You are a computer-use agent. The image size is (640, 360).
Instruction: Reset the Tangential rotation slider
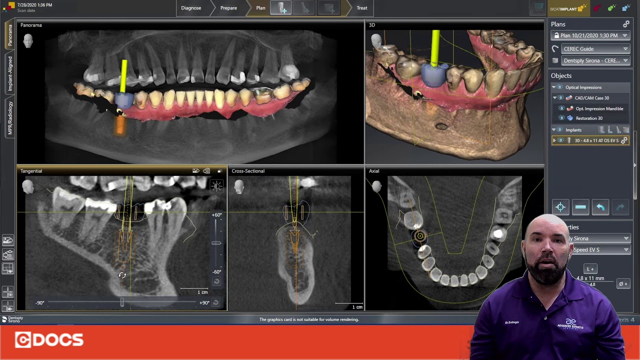216,302
